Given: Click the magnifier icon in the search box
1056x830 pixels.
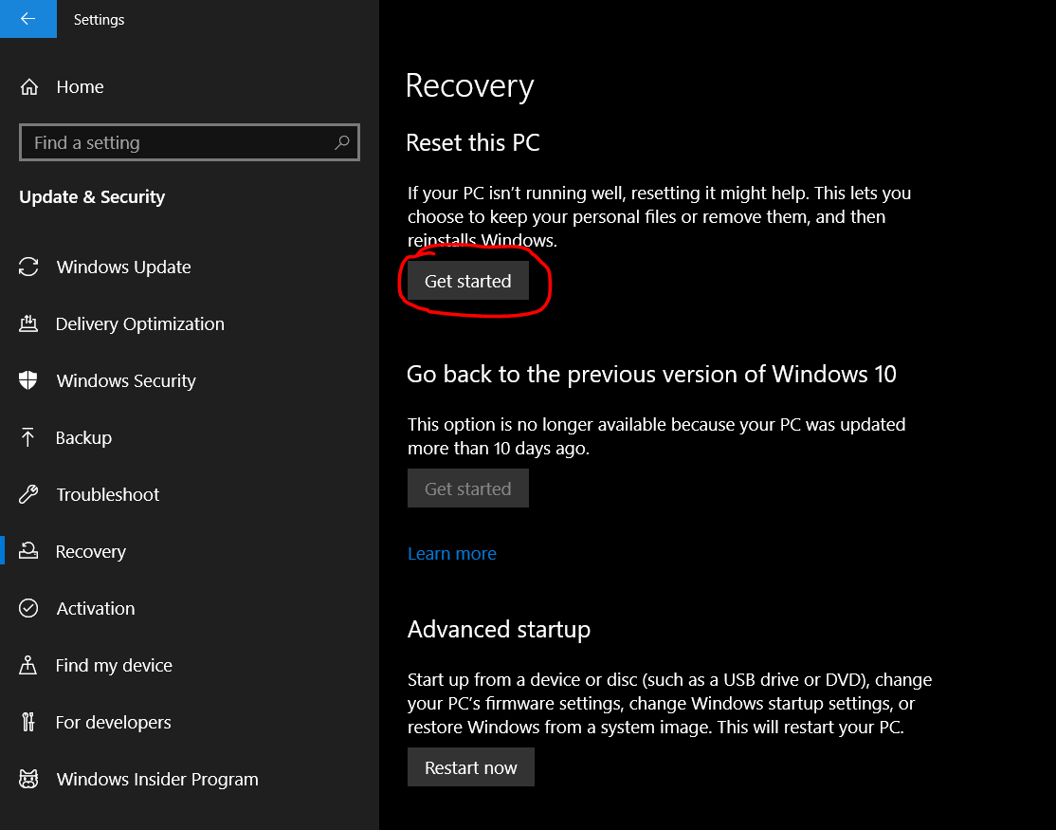Looking at the screenshot, I should [342, 142].
